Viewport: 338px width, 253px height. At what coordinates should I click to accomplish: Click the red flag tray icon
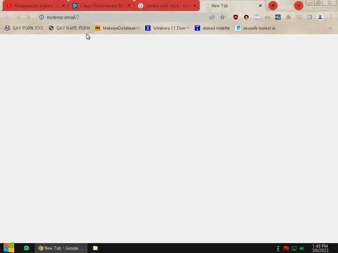pyautogui.click(x=286, y=248)
